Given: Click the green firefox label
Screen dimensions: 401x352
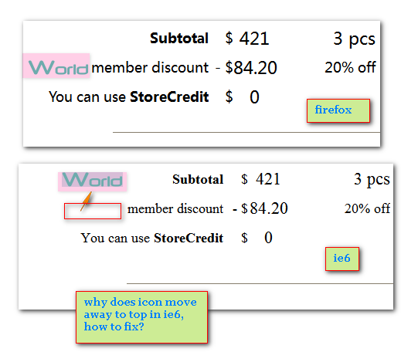Looking at the screenshot, I should coord(338,110).
